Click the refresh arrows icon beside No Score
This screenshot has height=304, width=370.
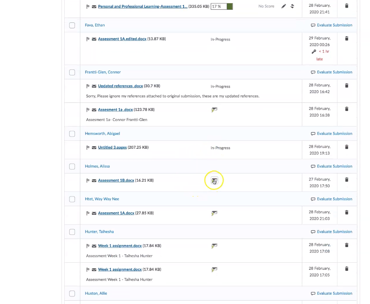coord(292,6)
